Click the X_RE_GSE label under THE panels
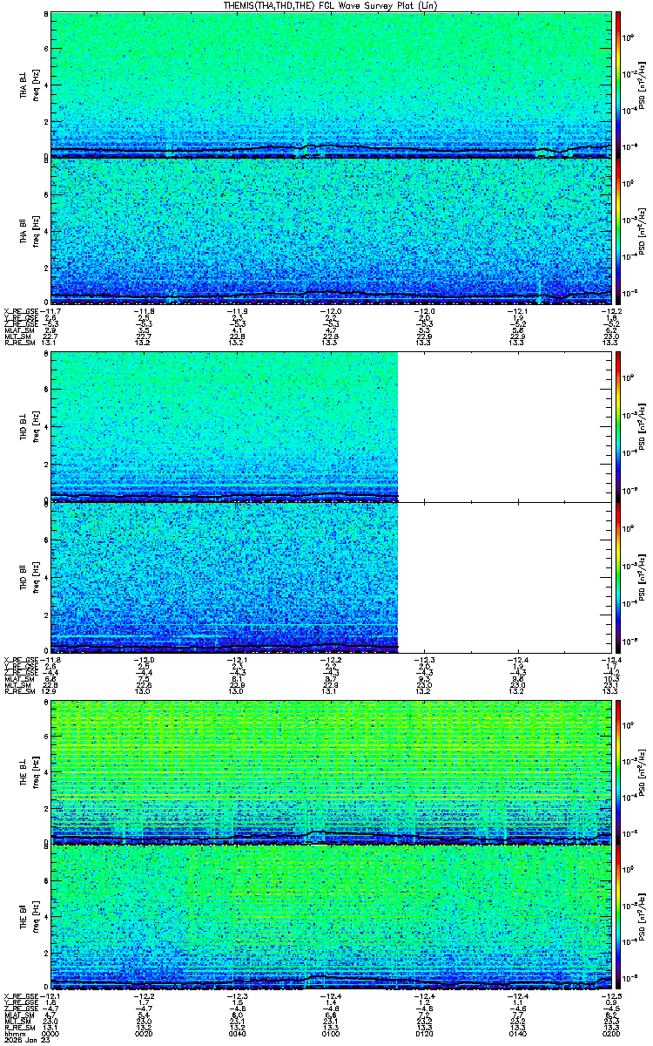This screenshot has width=653, height=1046. tap(22, 995)
